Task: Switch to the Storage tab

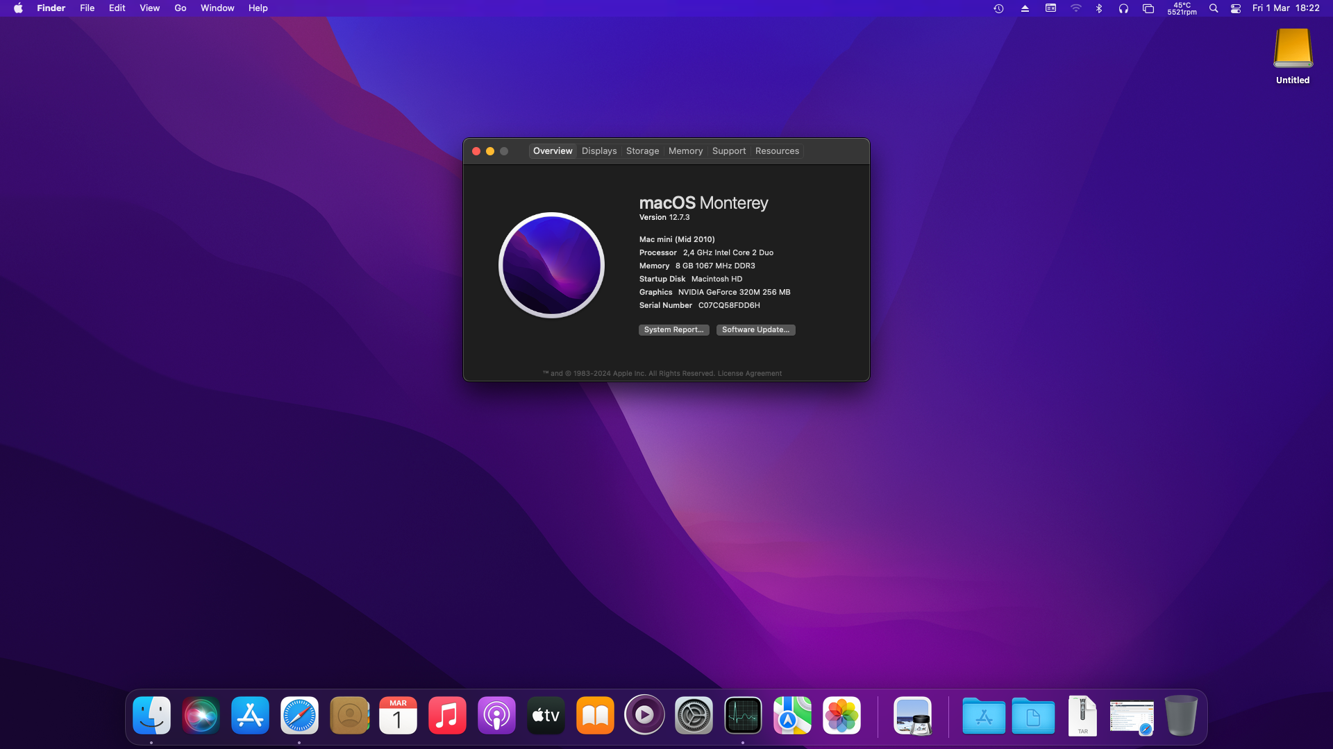Action: [643, 151]
